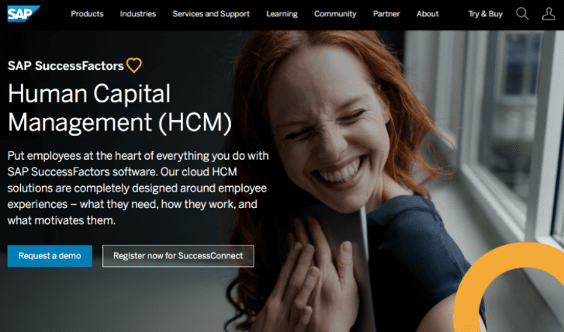Click the Request a demo button
This screenshot has height=332, width=564.
coord(50,256)
